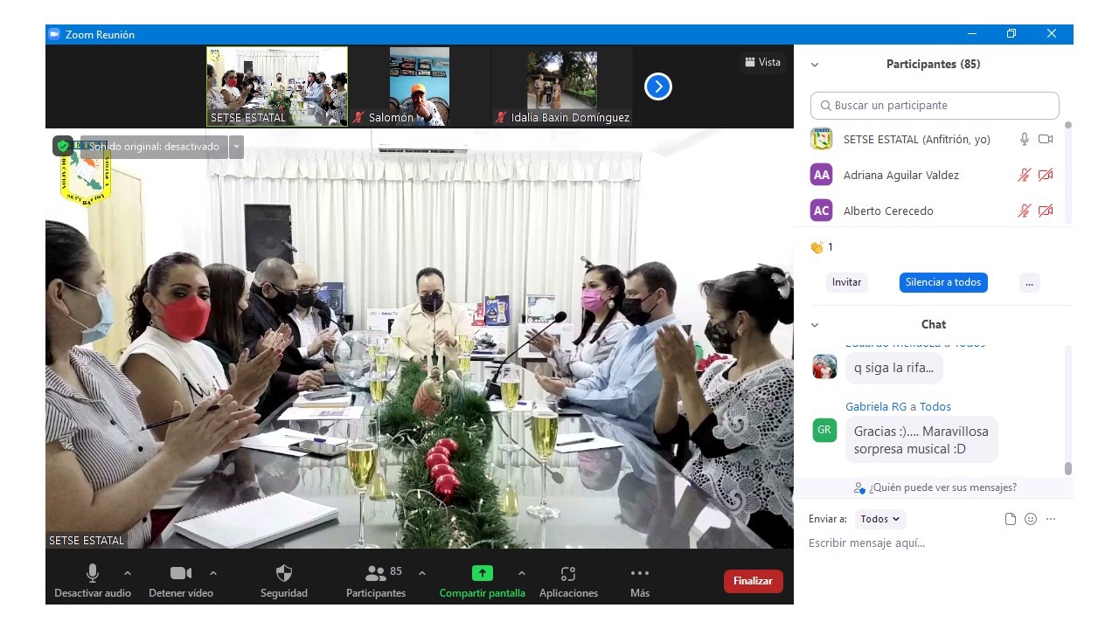Start Compartir pantalla screen sharing
Screen dimensions: 1119x629
[x=483, y=581]
